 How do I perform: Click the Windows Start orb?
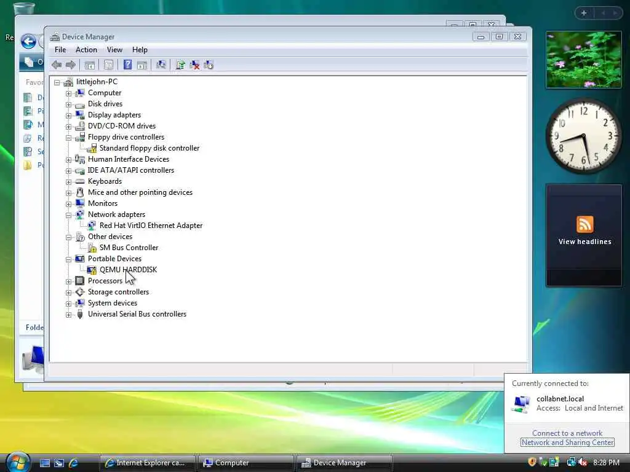coord(18,462)
